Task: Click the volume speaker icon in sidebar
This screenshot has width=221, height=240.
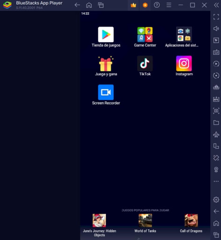Action: [216, 29]
